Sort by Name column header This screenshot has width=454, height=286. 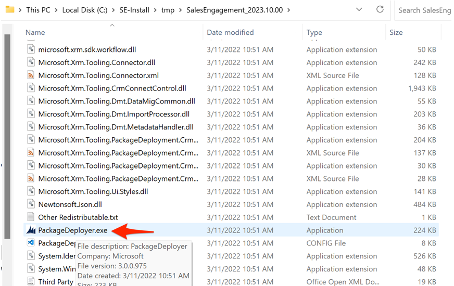coord(35,32)
